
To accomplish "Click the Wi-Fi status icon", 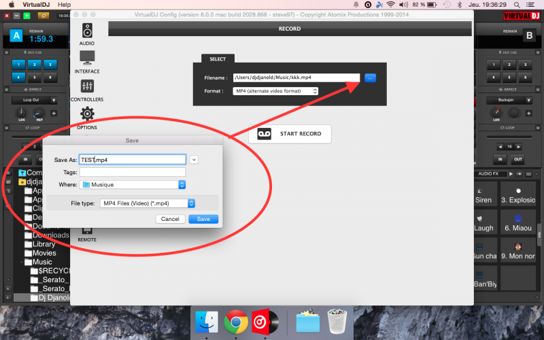I will tap(390, 5).
